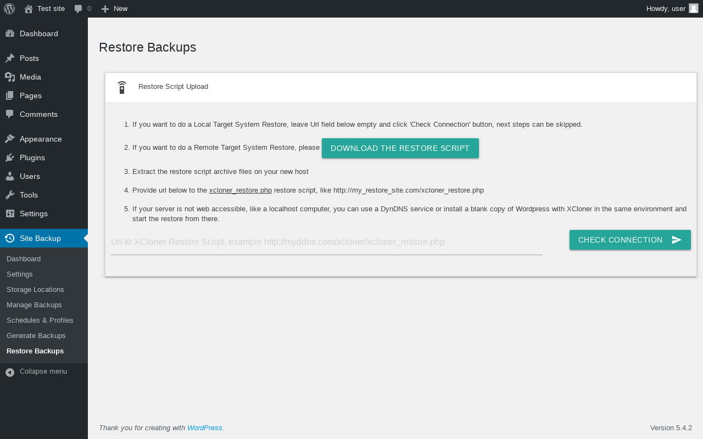The image size is (703, 439).
Task: Click the Plugins plug icon in the sidebar
Action: (10, 157)
